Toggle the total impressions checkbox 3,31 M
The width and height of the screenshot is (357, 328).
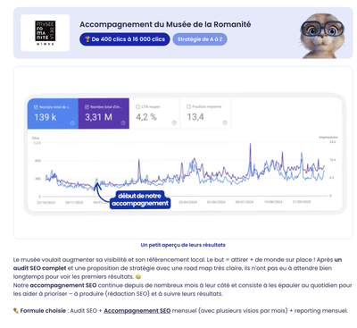point(87,107)
